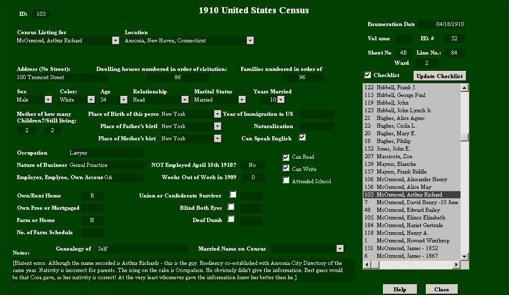Click the Own/Rent Home field
The width and height of the screenshot is (509, 295).
[92, 196]
